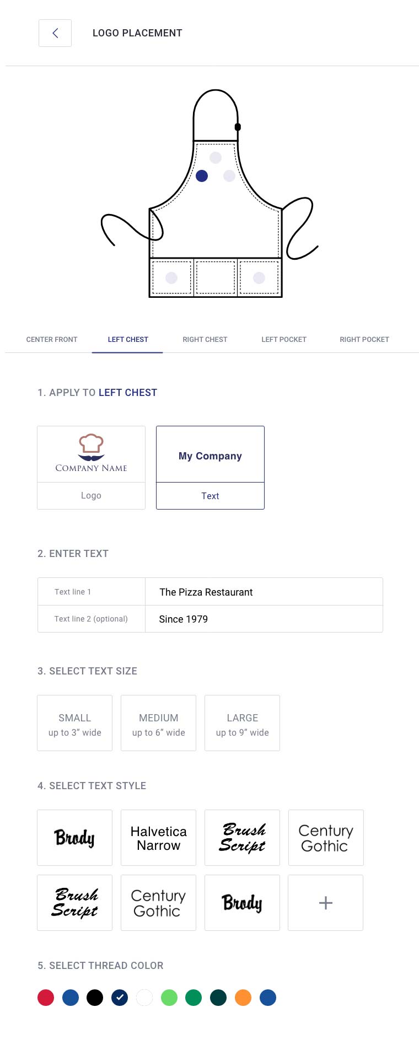419x1039 pixels.
Task: Click the right pocket dot on apron
Action: click(259, 278)
